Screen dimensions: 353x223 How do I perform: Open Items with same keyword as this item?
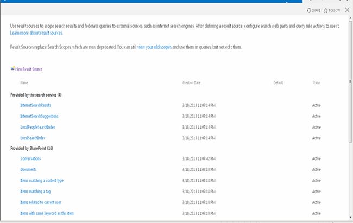click(47, 213)
